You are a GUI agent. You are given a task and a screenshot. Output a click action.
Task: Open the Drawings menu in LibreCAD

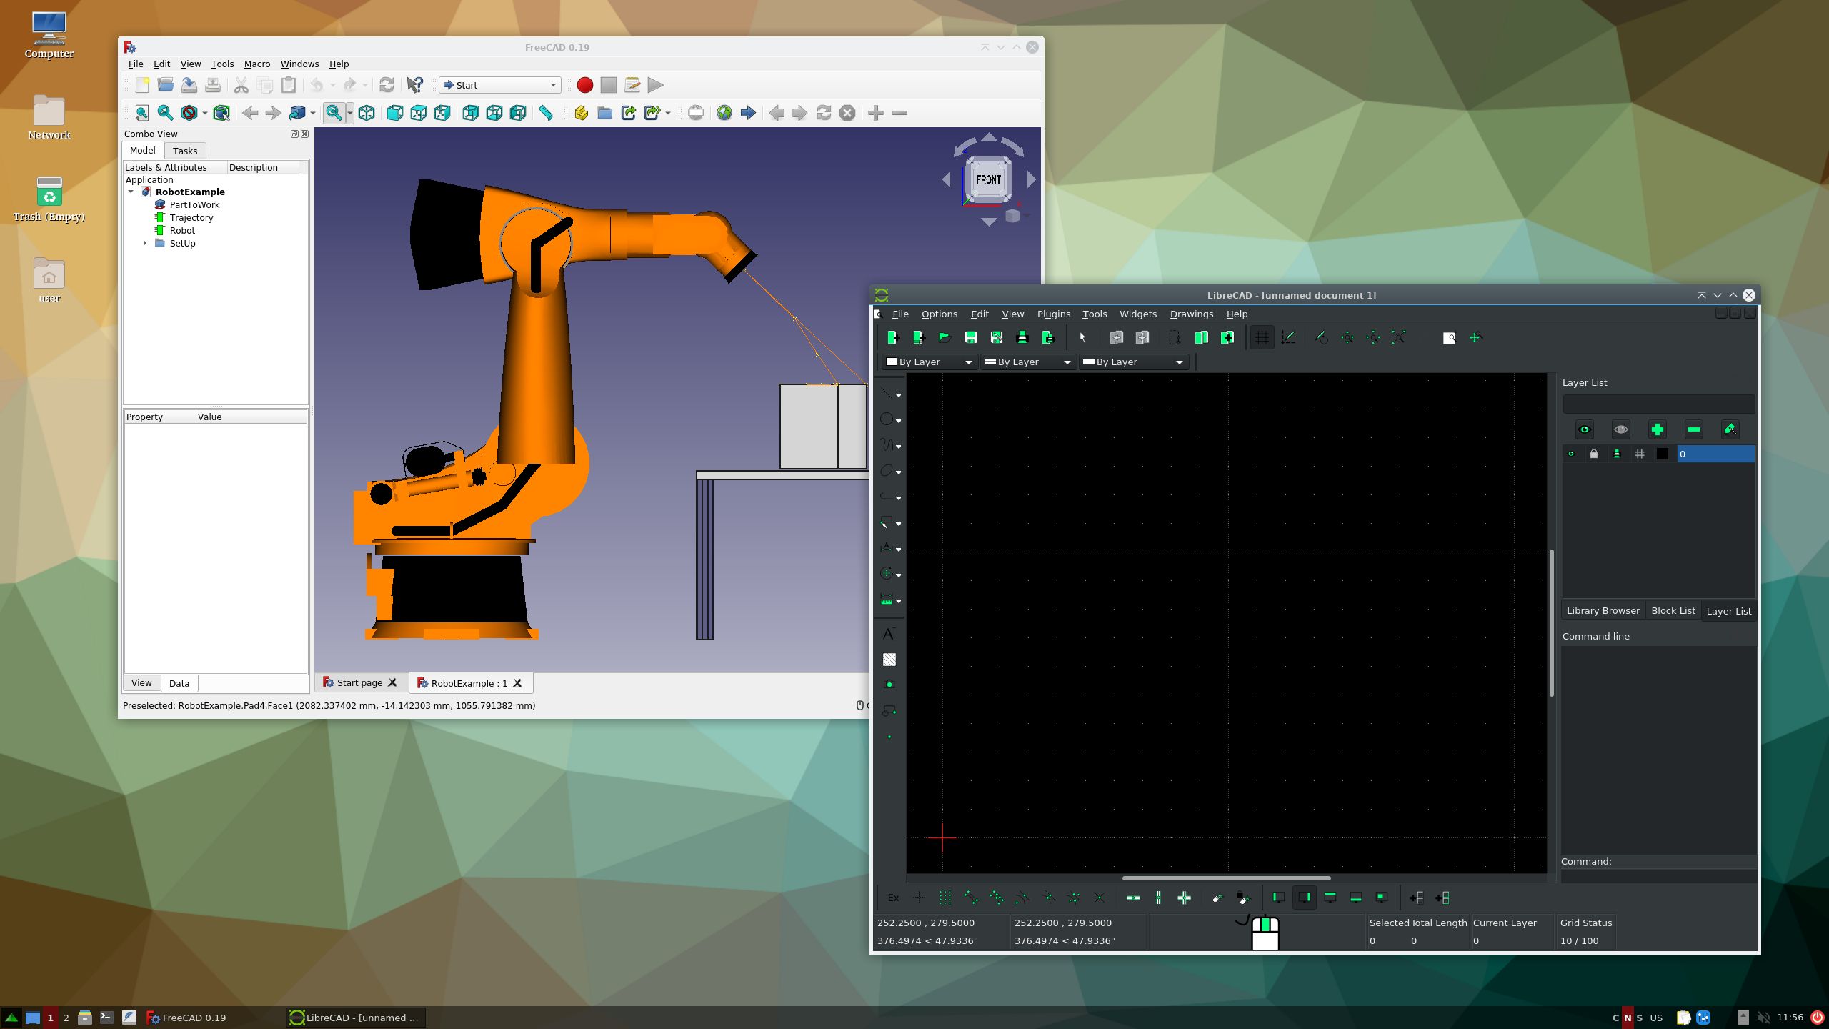pyautogui.click(x=1191, y=314)
